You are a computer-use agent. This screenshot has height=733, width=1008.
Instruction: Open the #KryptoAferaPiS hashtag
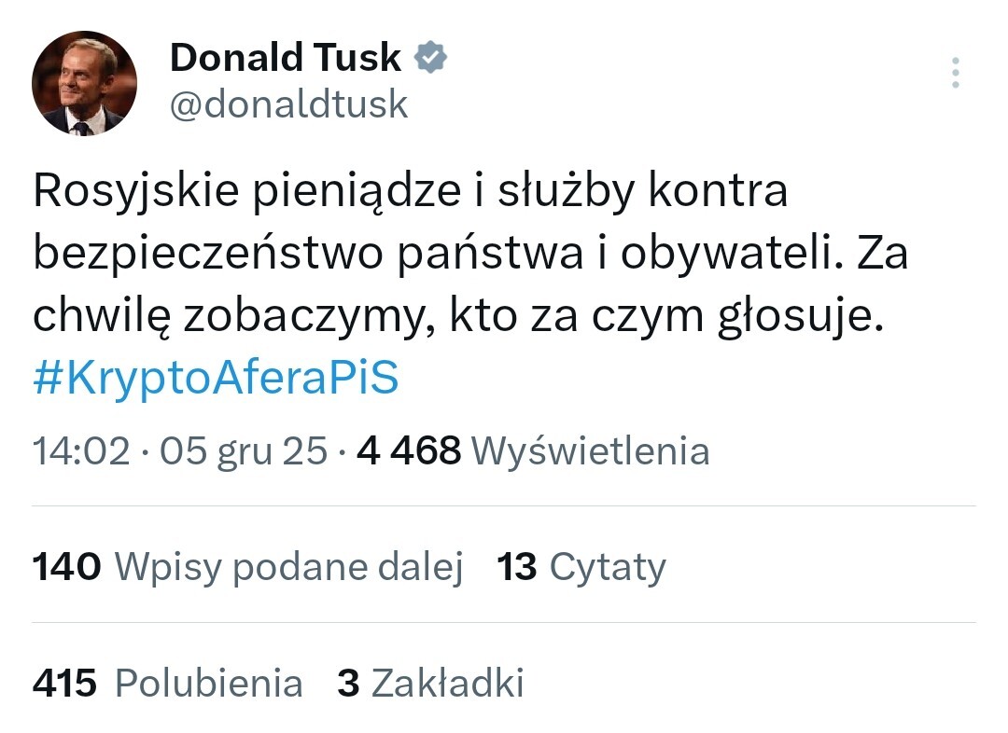coord(216,380)
